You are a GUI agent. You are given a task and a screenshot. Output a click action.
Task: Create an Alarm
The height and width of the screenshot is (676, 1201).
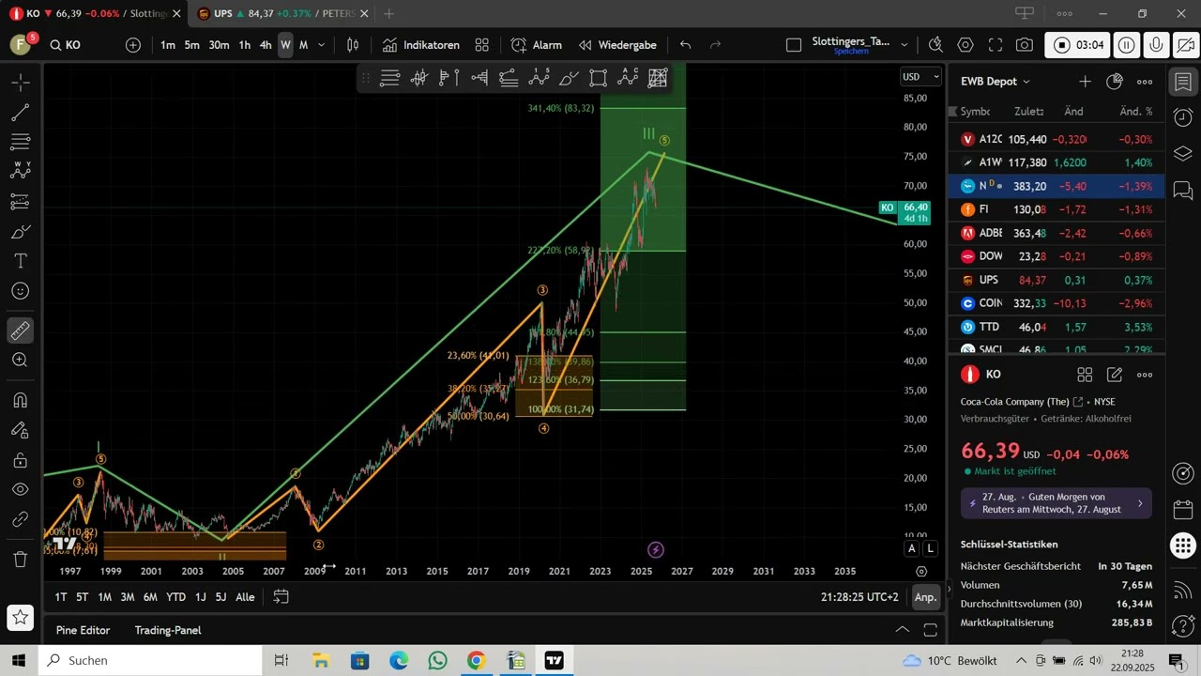coord(537,45)
